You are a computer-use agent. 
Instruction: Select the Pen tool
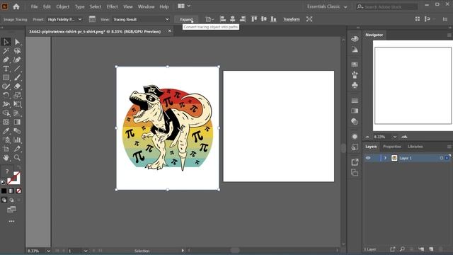coord(6,59)
